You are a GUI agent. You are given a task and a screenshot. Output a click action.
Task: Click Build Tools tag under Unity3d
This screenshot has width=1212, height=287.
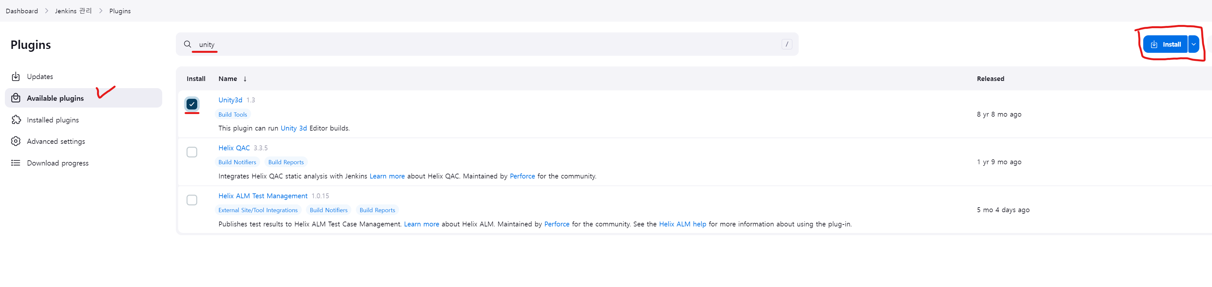point(232,115)
